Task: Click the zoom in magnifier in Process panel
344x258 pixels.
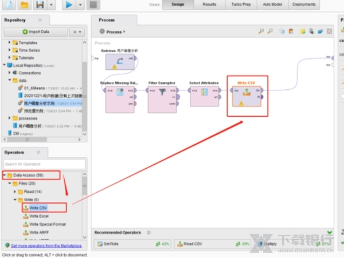Action: (261, 31)
